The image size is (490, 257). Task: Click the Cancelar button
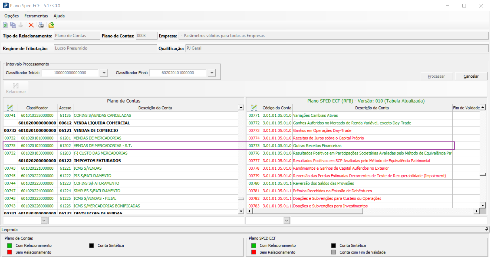click(471, 76)
